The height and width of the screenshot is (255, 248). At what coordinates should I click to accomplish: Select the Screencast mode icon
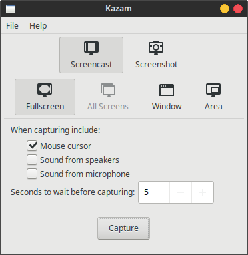point(91,48)
